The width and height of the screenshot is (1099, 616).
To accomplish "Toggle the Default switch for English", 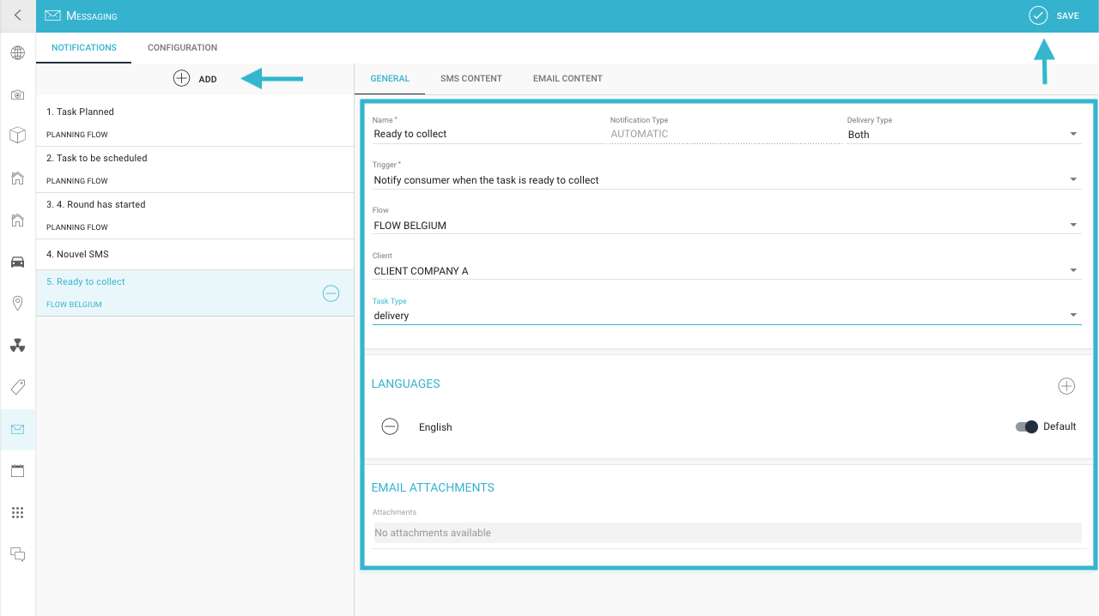I will tap(1027, 426).
